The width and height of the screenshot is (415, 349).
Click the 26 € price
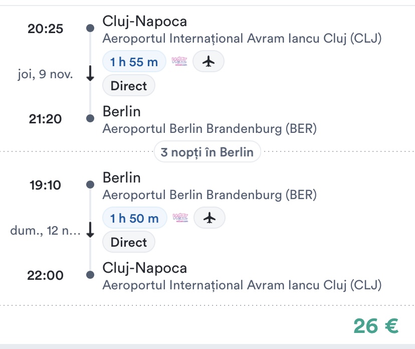pos(376,326)
